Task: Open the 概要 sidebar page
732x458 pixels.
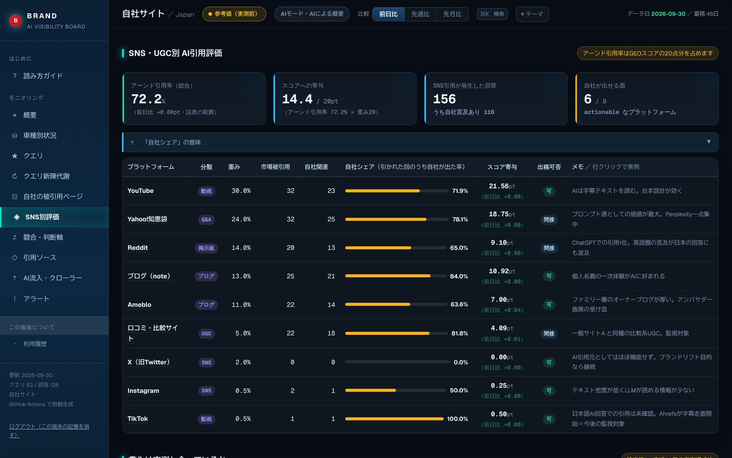Action: [x=54, y=115]
